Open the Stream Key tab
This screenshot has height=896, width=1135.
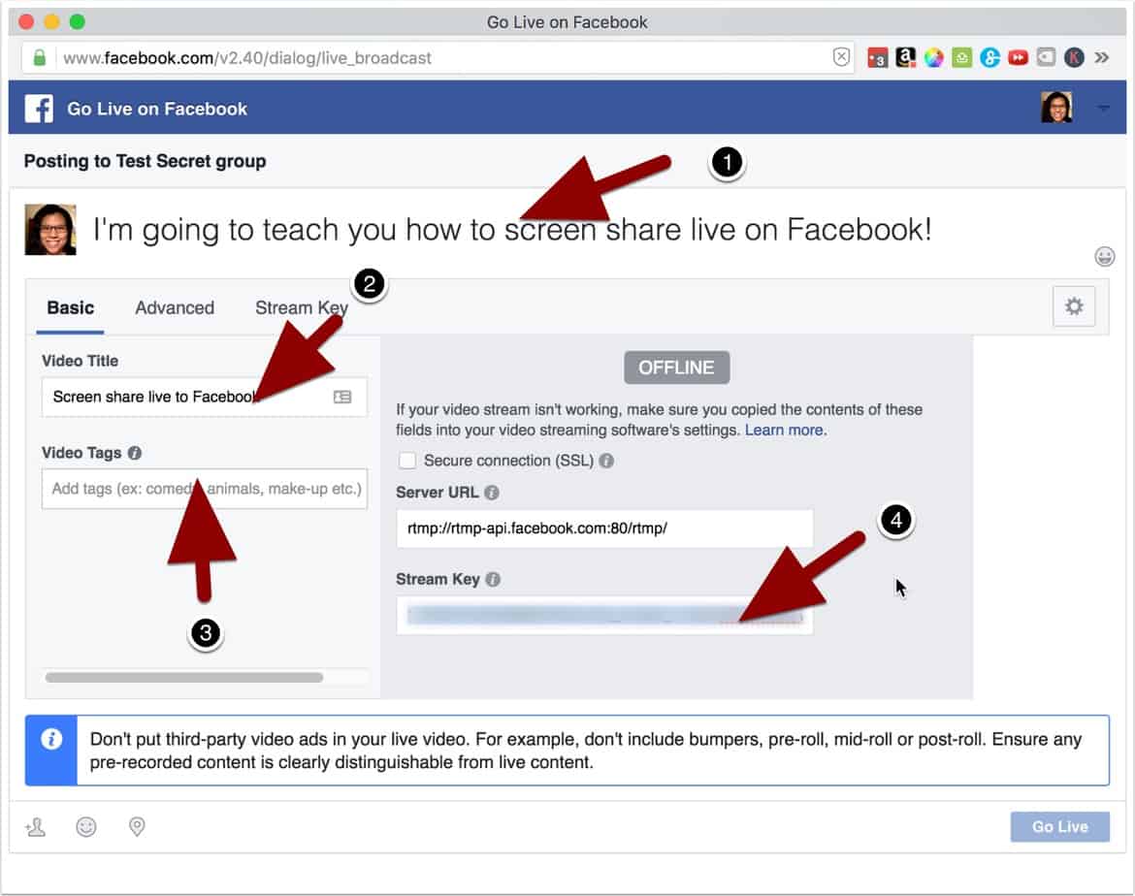tap(301, 307)
